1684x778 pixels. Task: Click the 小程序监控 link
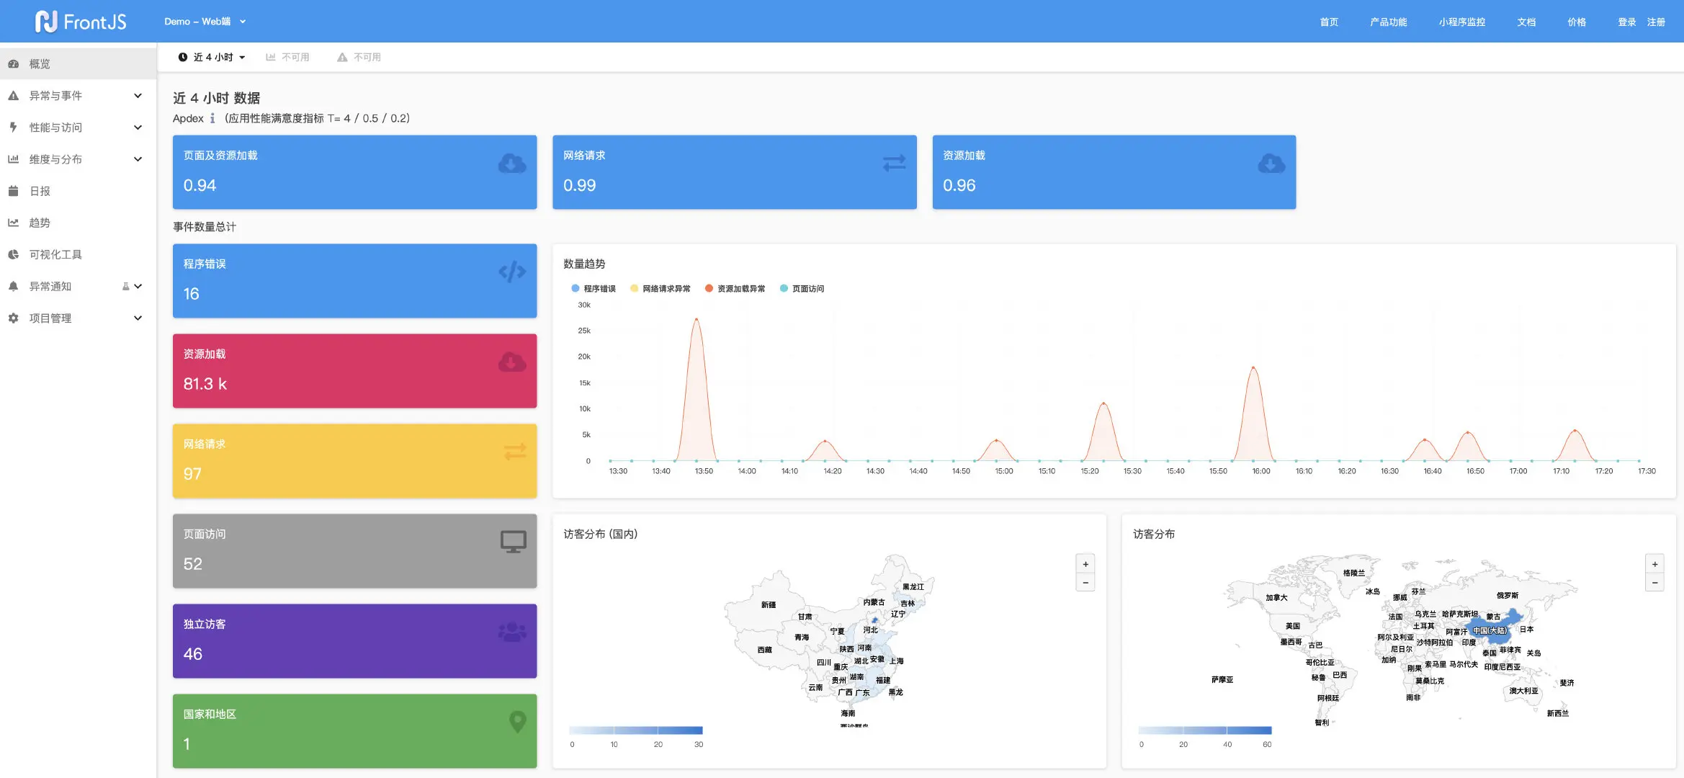pyautogui.click(x=1461, y=22)
